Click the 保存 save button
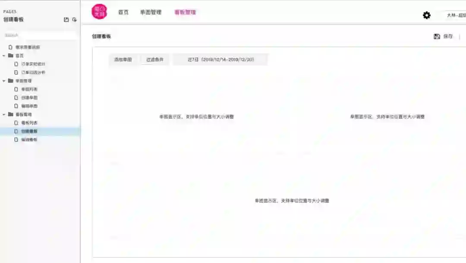 [x=443, y=36]
